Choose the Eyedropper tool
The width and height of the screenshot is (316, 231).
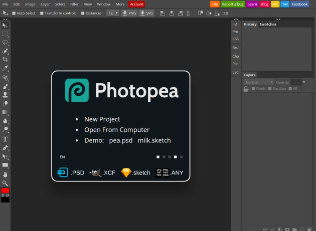pos(5,68)
